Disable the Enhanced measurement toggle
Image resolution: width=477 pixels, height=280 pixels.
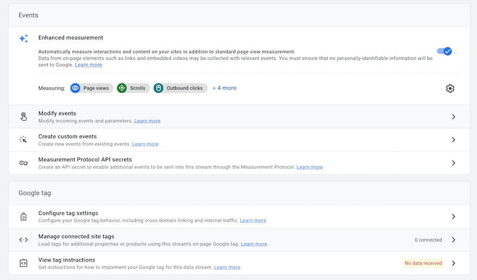click(444, 51)
